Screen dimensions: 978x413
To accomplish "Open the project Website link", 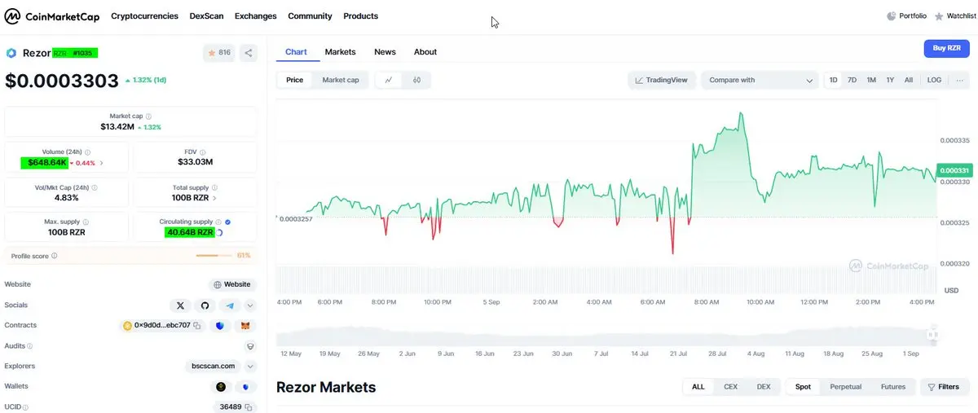I will [x=232, y=285].
